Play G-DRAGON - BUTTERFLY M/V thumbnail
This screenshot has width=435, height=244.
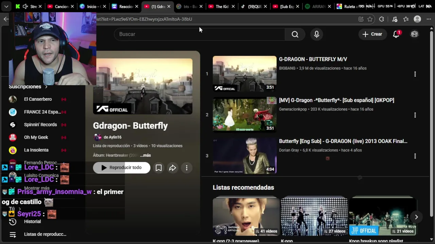pos(245,74)
